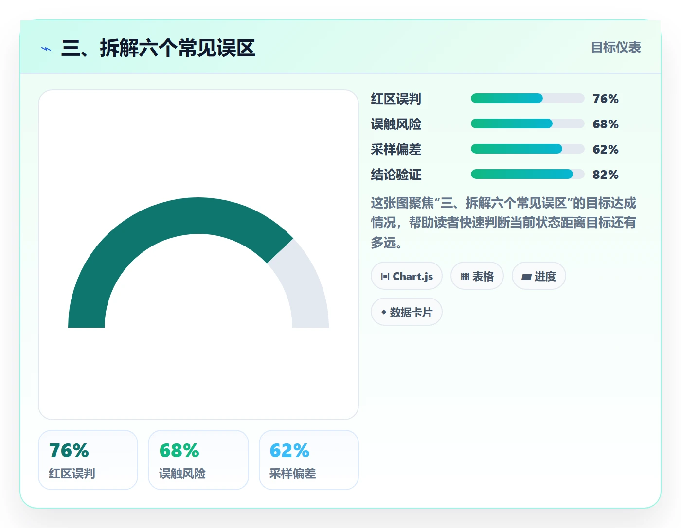This screenshot has height=528, width=681.
Task: Select the Chart.js tag
Action: click(x=407, y=276)
